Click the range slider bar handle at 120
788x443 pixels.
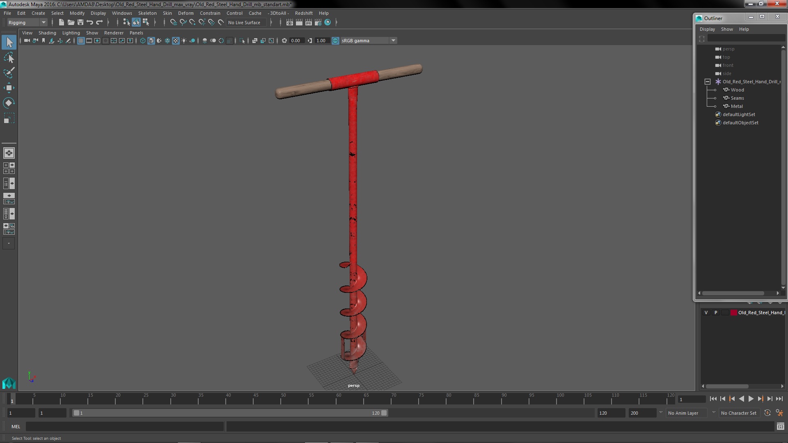tap(384, 413)
